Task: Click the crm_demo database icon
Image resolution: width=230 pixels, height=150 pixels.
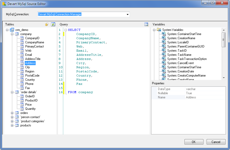Action: [x=12, y=30]
